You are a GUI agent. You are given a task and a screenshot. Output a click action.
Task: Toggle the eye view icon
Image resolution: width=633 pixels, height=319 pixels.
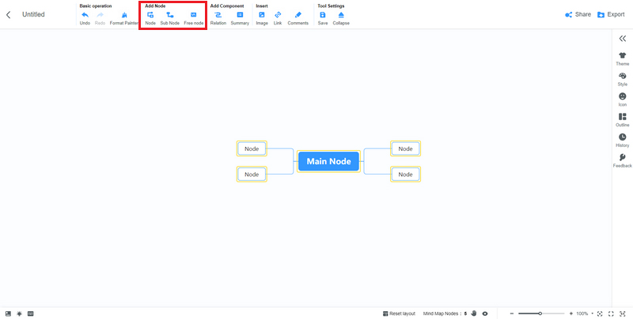click(485, 313)
